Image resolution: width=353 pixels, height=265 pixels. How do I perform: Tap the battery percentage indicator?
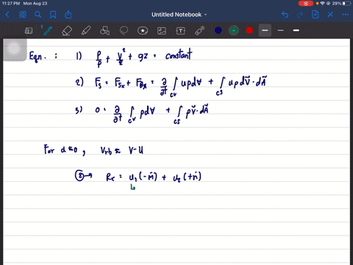click(x=337, y=4)
